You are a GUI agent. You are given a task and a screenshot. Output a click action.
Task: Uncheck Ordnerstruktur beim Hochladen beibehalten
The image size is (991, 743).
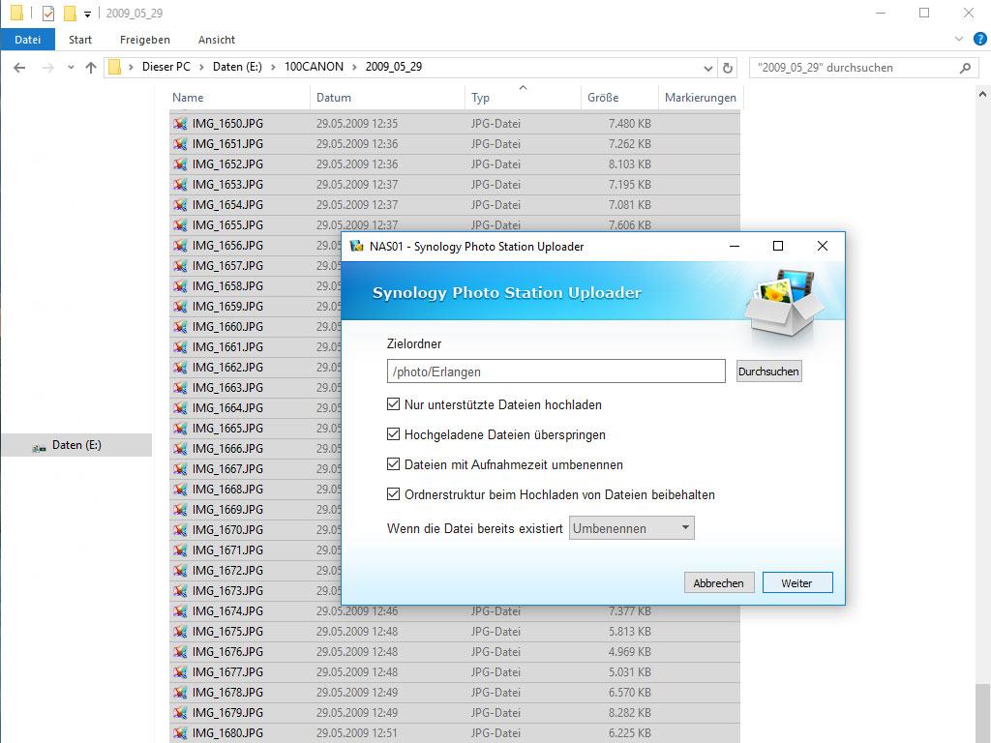[x=393, y=494]
